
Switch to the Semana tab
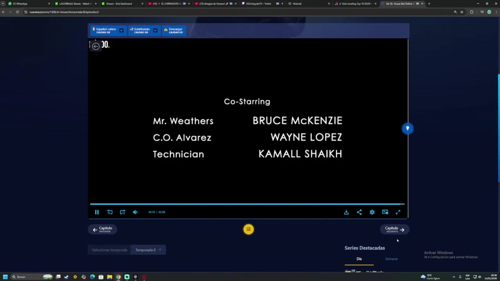[391, 259]
